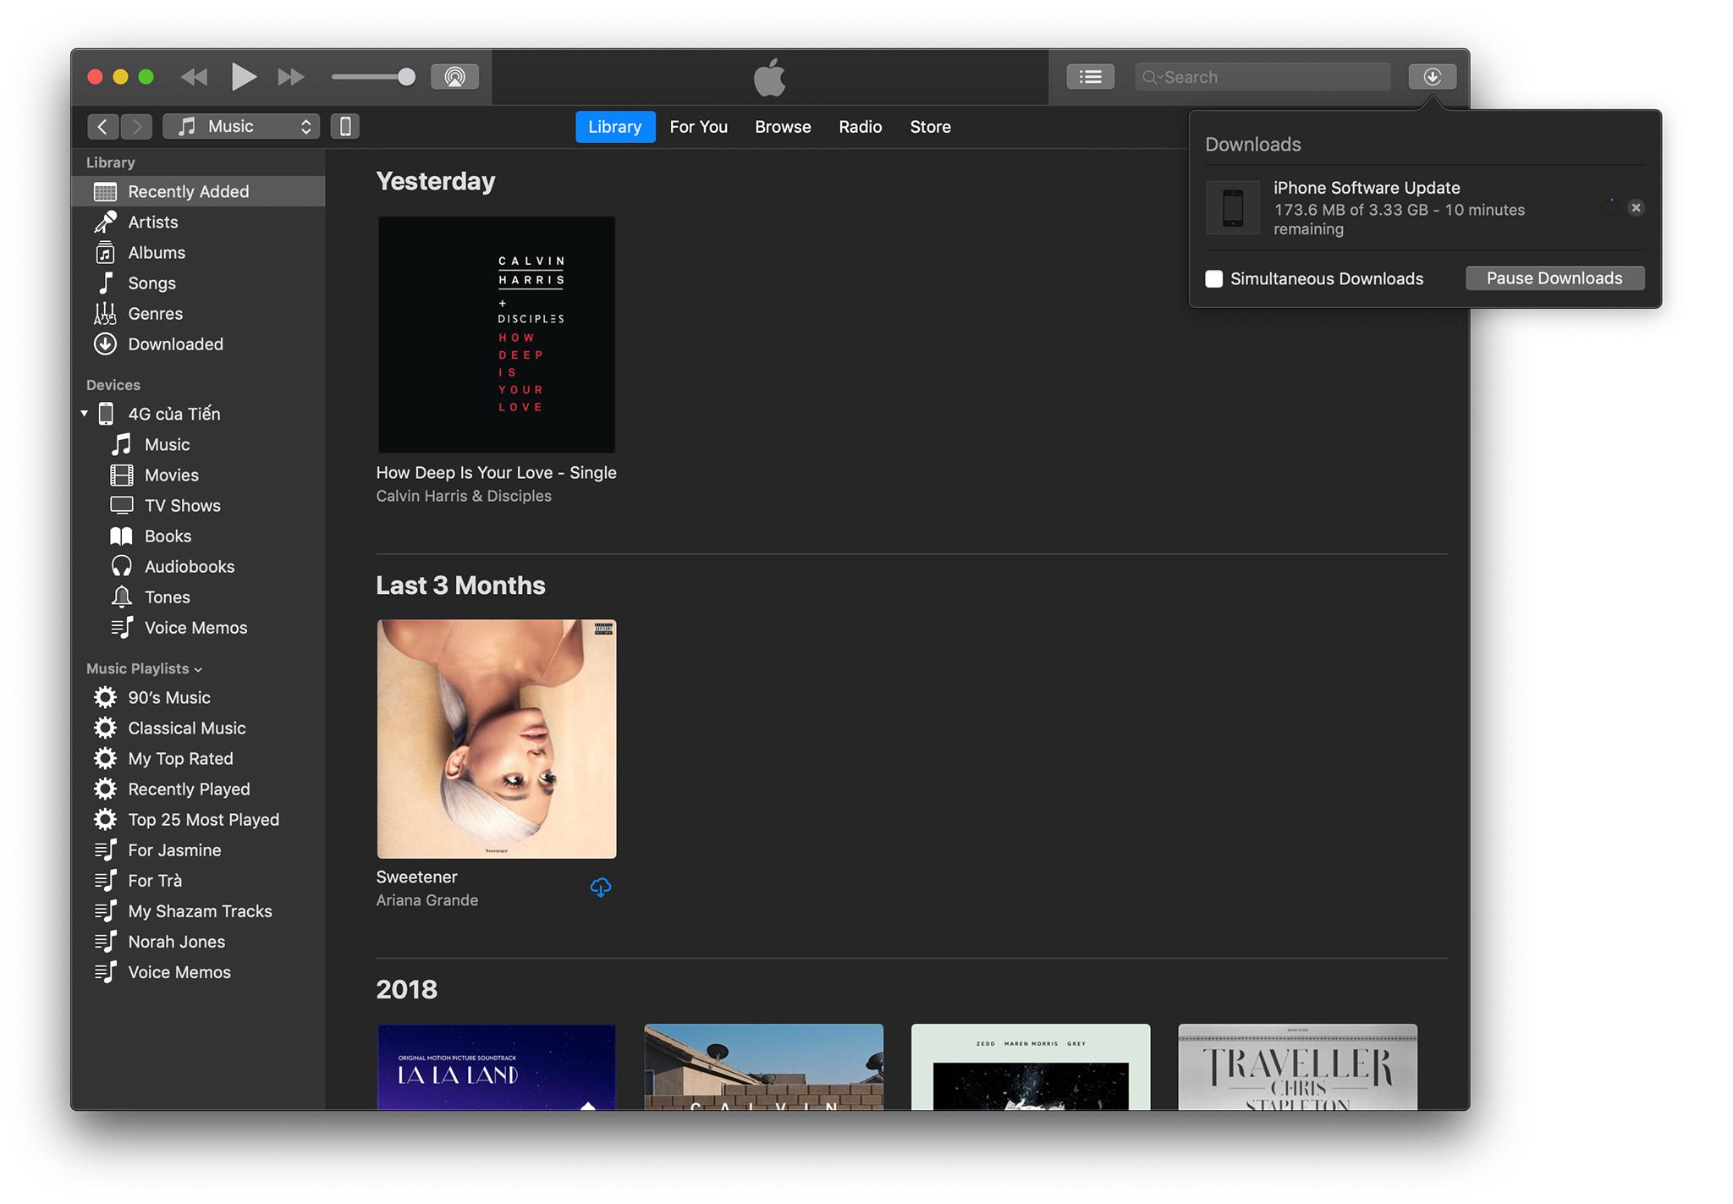Skip forward with fast-forward icon

tap(290, 78)
